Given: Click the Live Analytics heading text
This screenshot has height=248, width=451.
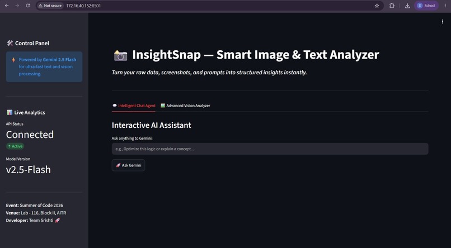Looking at the screenshot, I should 30,112.
